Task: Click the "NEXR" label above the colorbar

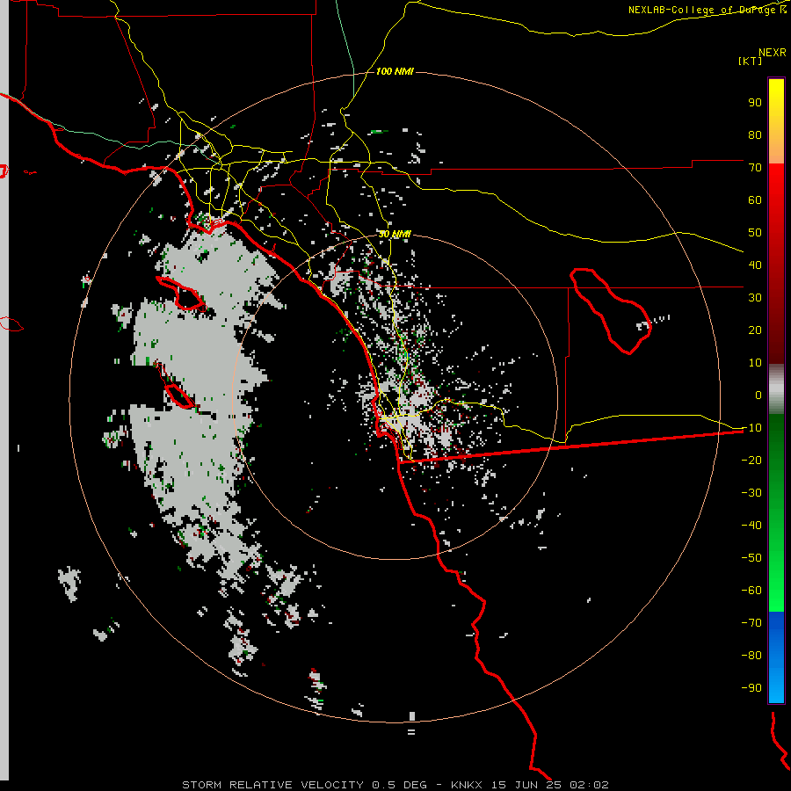Action: 773,53
